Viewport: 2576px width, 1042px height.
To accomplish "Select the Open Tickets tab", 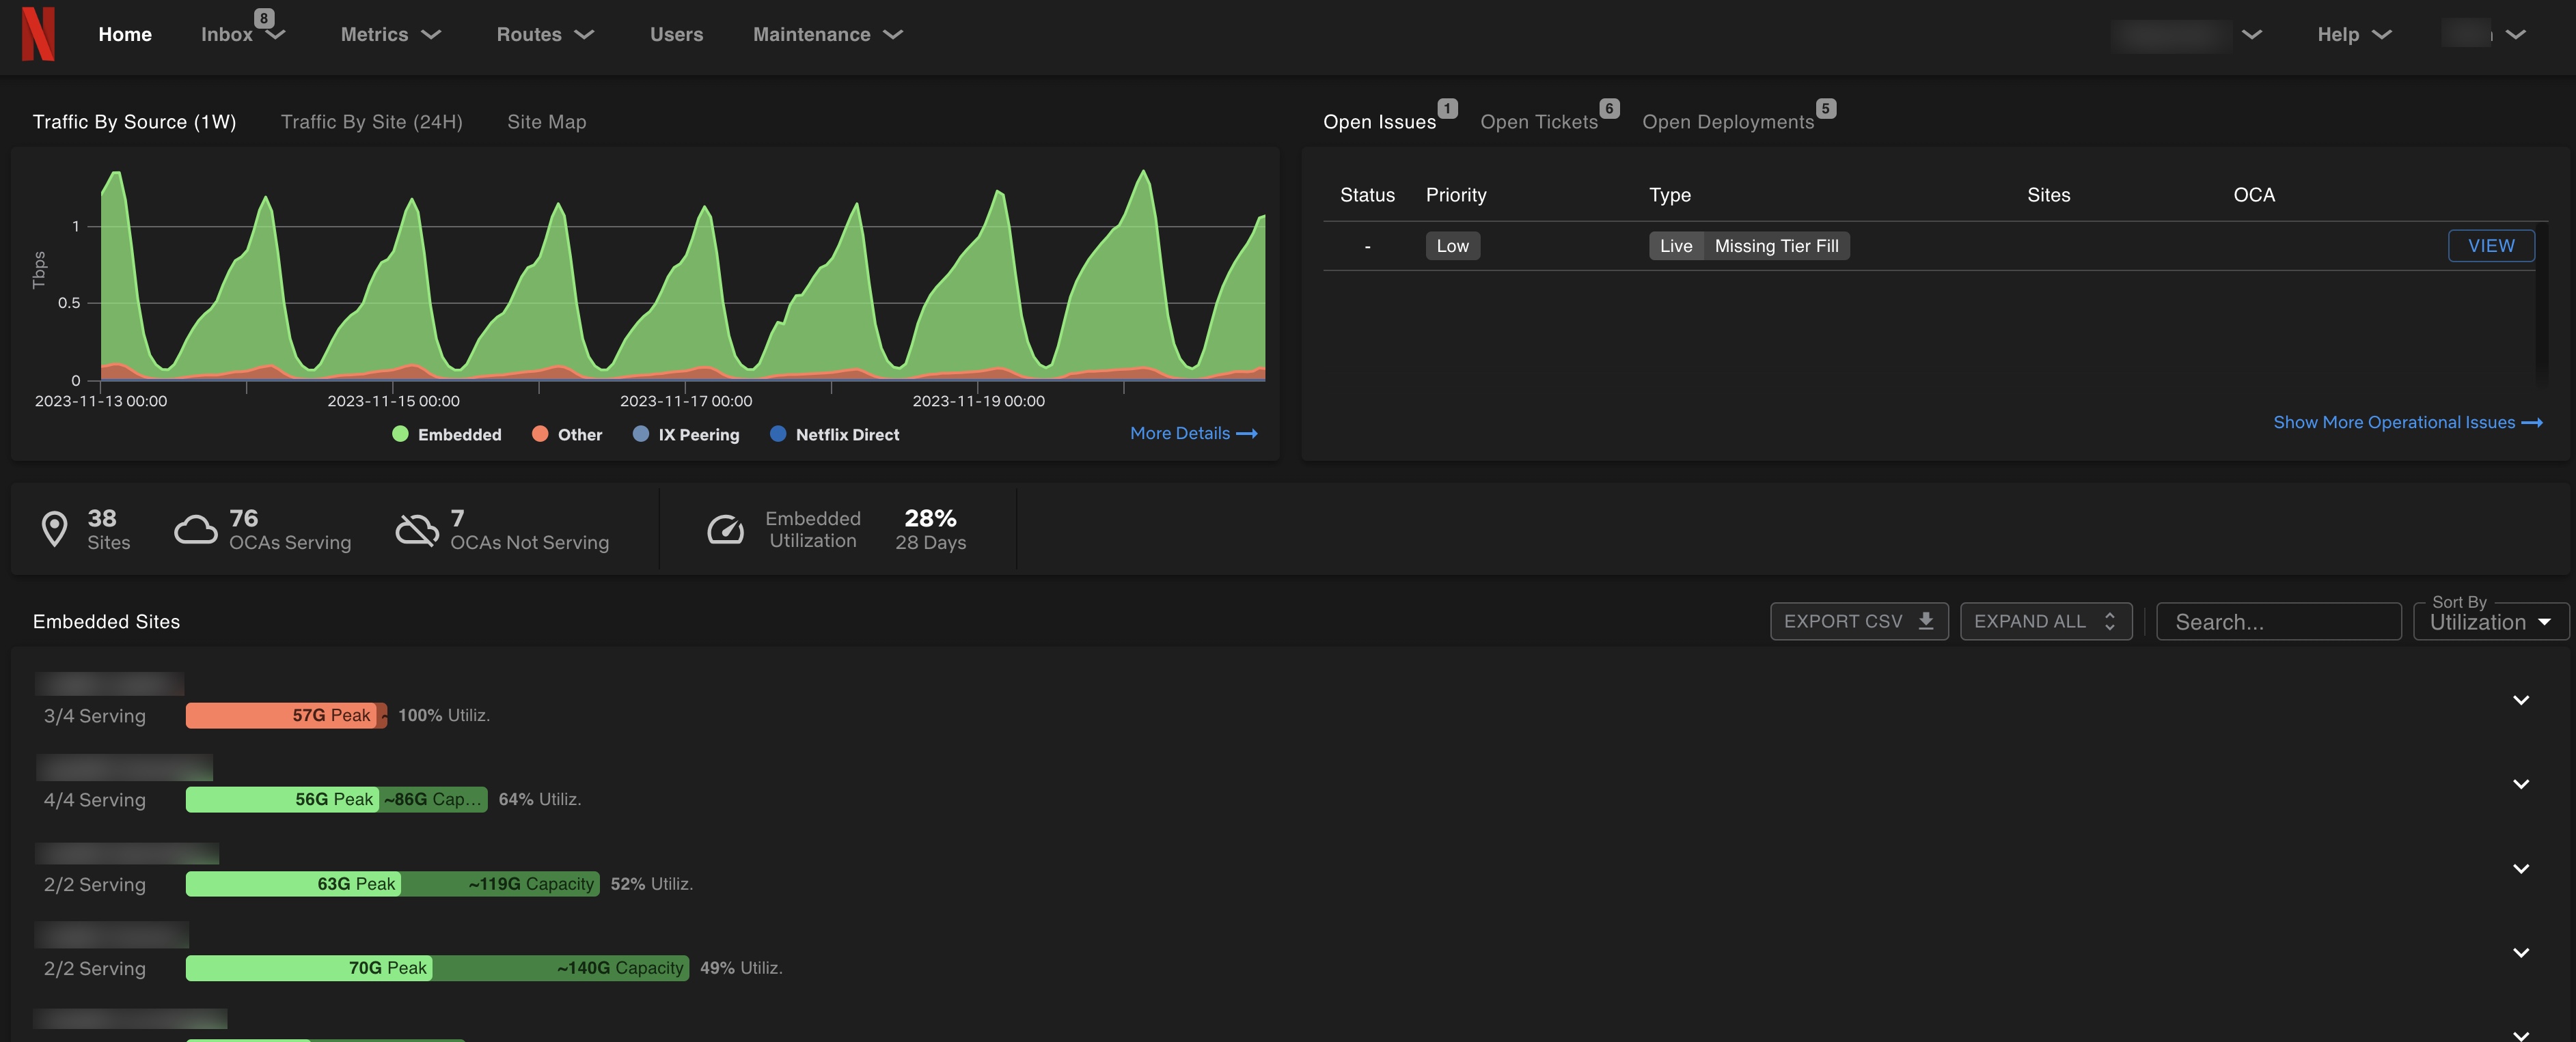I will (1539, 122).
